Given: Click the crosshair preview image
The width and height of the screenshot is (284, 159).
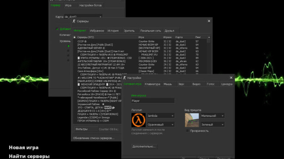Looking at the screenshot, I should [x=192, y=120].
